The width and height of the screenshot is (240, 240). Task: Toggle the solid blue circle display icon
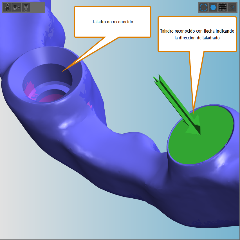213,7
